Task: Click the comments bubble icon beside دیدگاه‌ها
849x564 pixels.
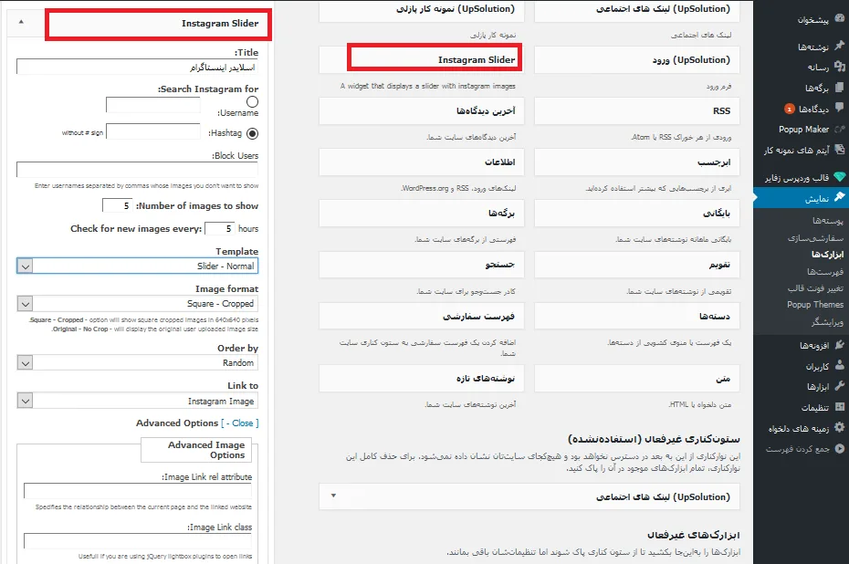Action: [x=839, y=108]
